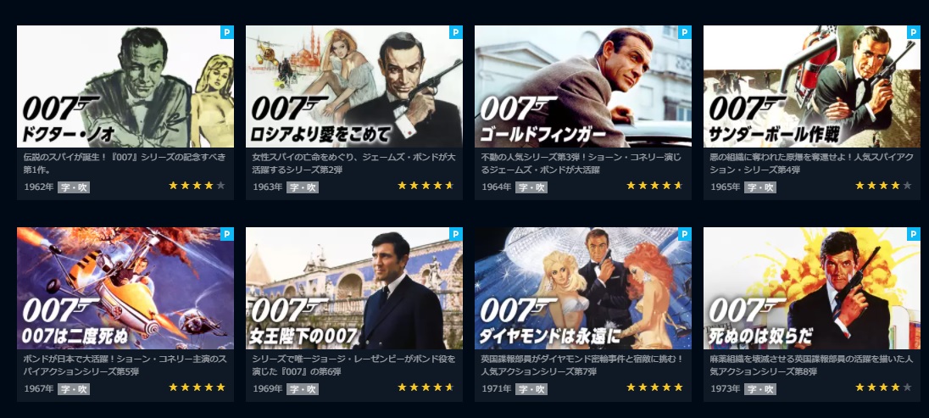The image size is (929, 418).
Task: Click the 字・吹 tag under ダイヤモンドは永遠に
Action: pyautogui.click(x=531, y=389)
